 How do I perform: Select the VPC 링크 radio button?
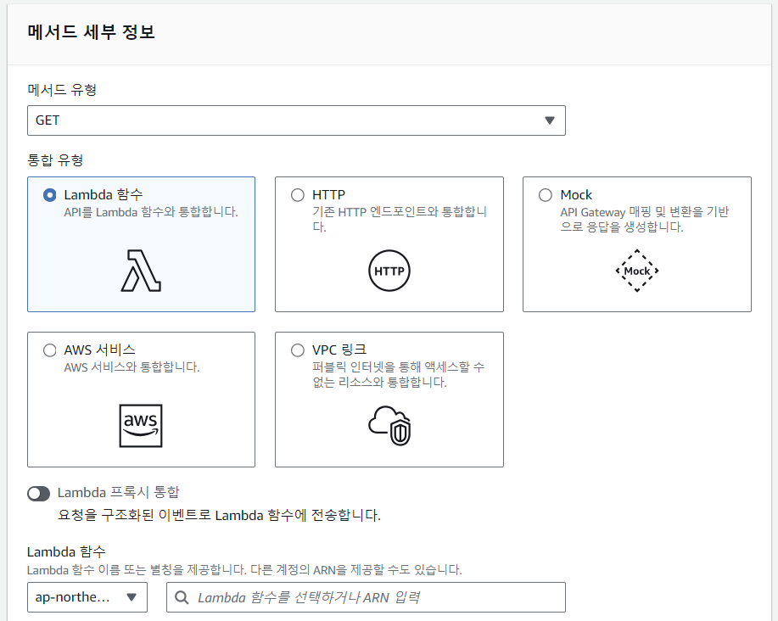(x=298, y=350)
